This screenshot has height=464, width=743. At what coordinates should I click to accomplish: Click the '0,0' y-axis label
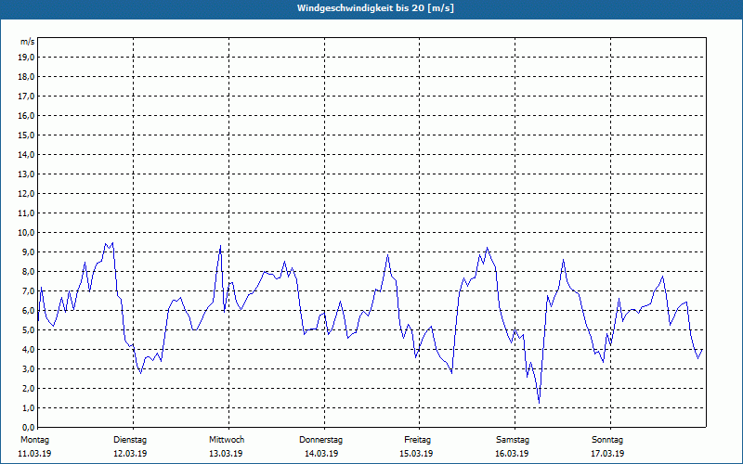28,427
